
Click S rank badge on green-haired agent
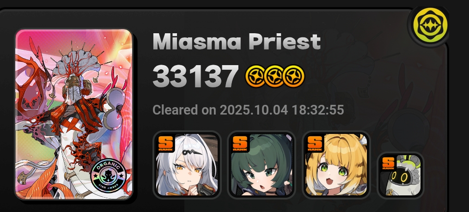240,143
